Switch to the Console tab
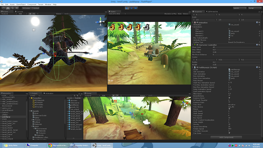 point(19,12)
